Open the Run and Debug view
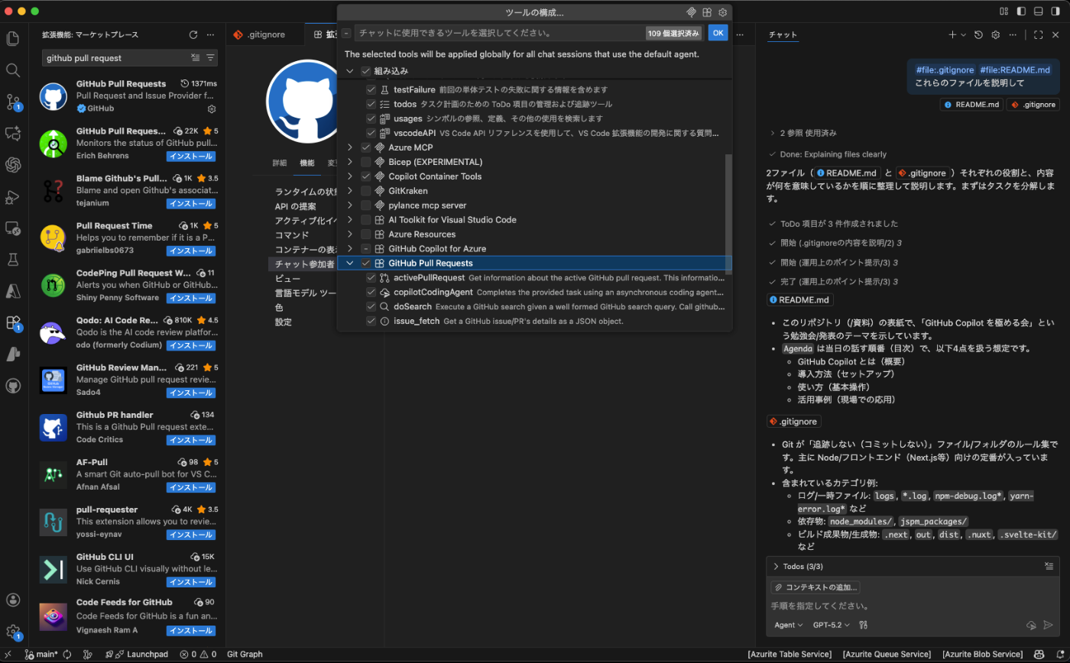 click(12, 196)
